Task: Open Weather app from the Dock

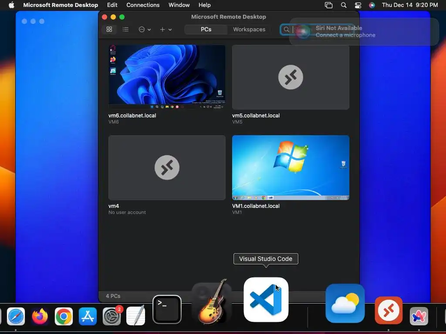Action: point(345,303)
